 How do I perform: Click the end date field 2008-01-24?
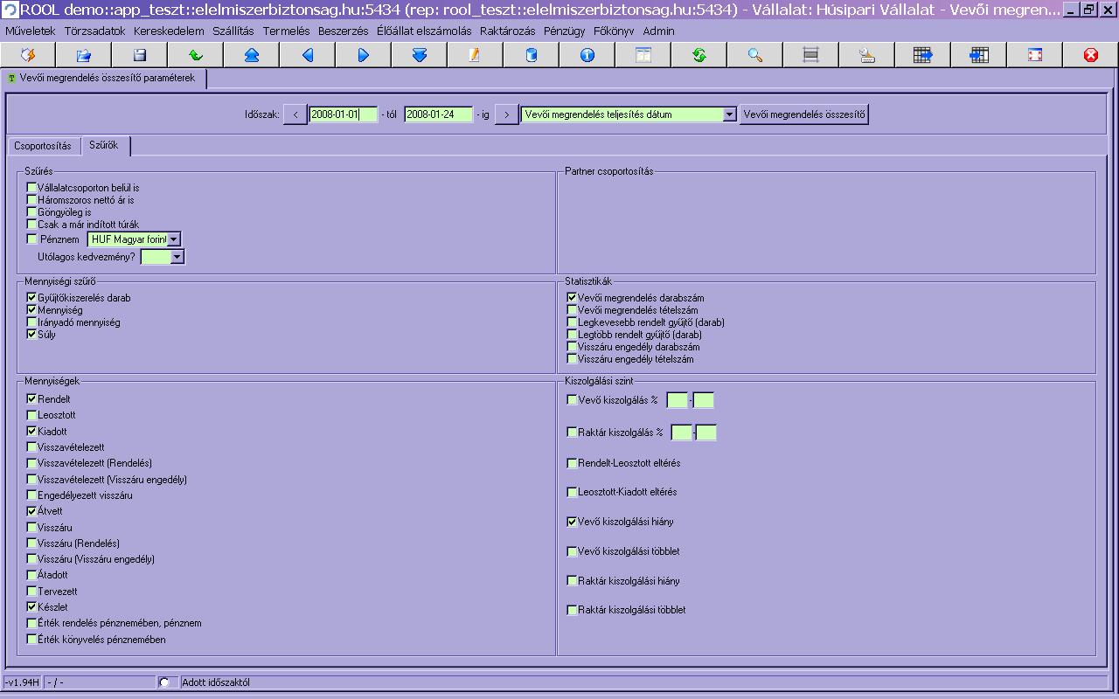(x=438, y=114)
